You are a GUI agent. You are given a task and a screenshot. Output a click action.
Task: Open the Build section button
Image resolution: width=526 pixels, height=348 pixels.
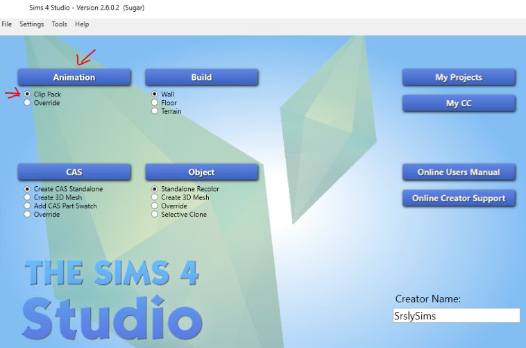pos(201,77)
